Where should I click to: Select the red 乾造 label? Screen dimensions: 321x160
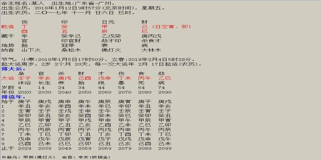[x=8, y=26]
